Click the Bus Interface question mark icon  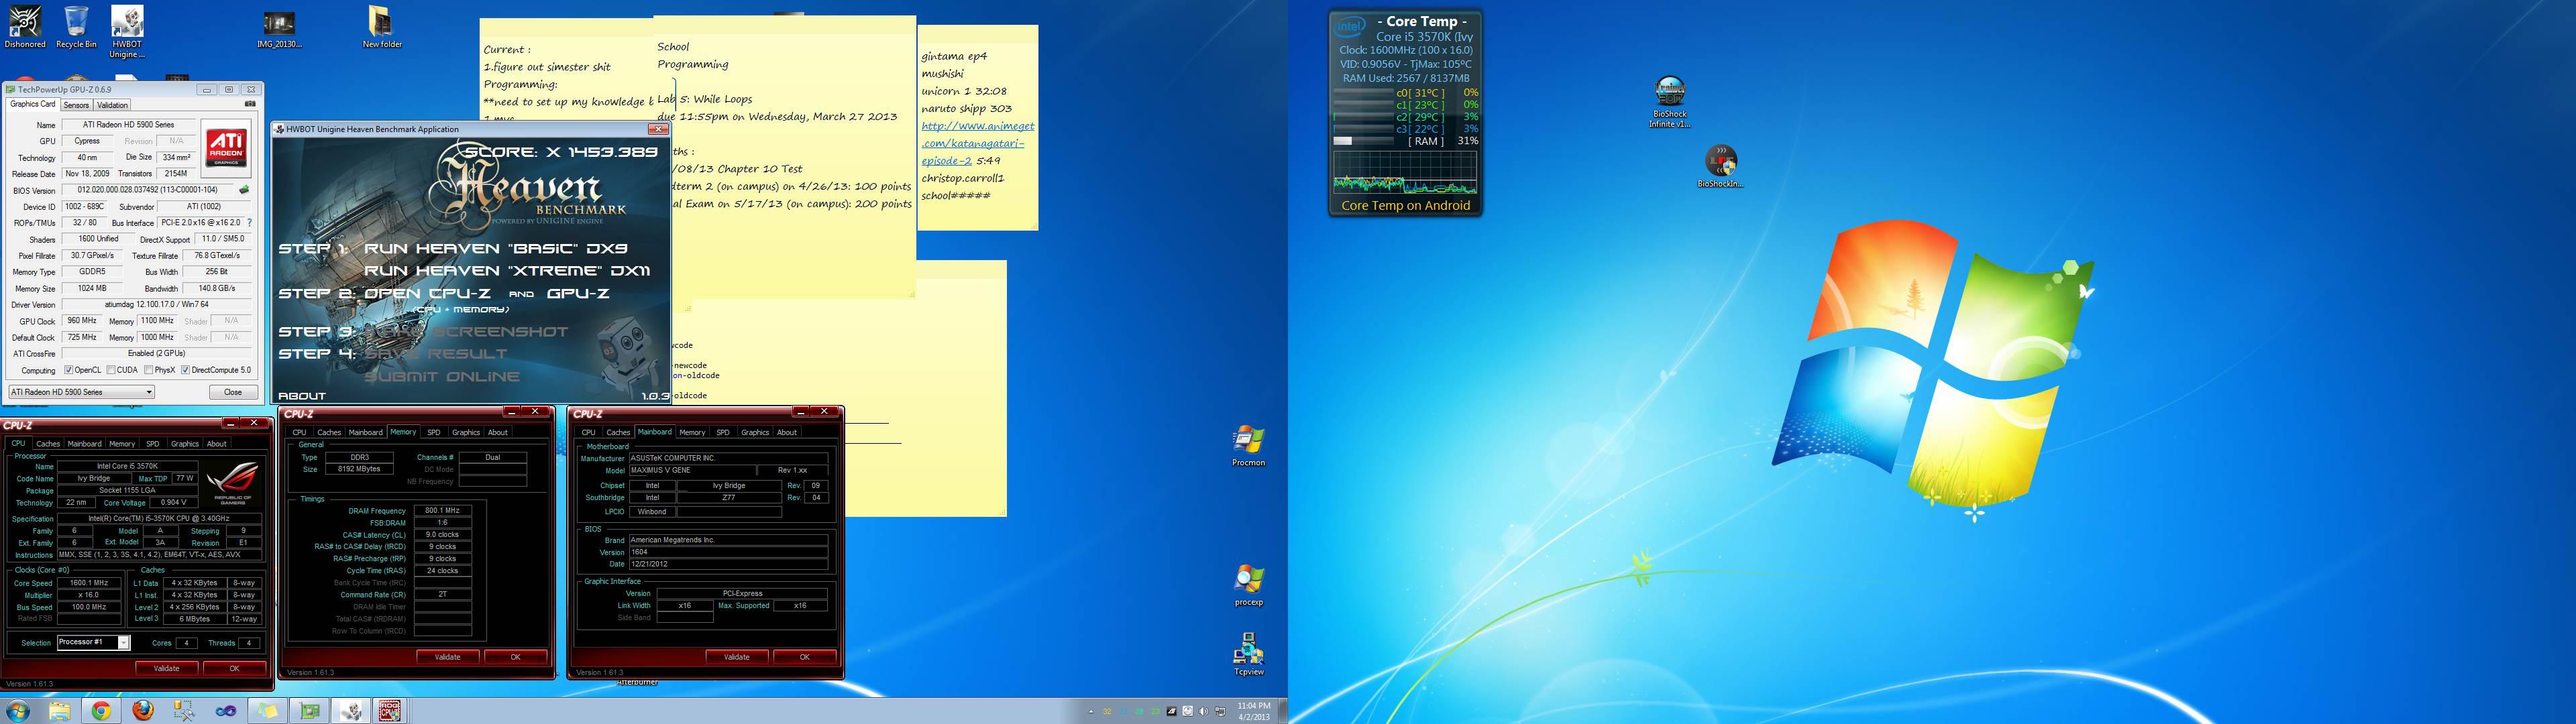pyautogui.click(x=249, y=223)
